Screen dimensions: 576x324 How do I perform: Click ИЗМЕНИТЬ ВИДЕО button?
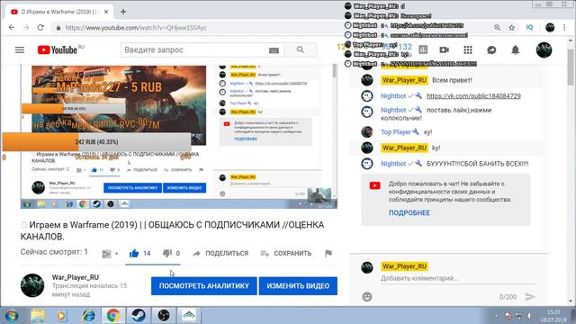[298, 286]
